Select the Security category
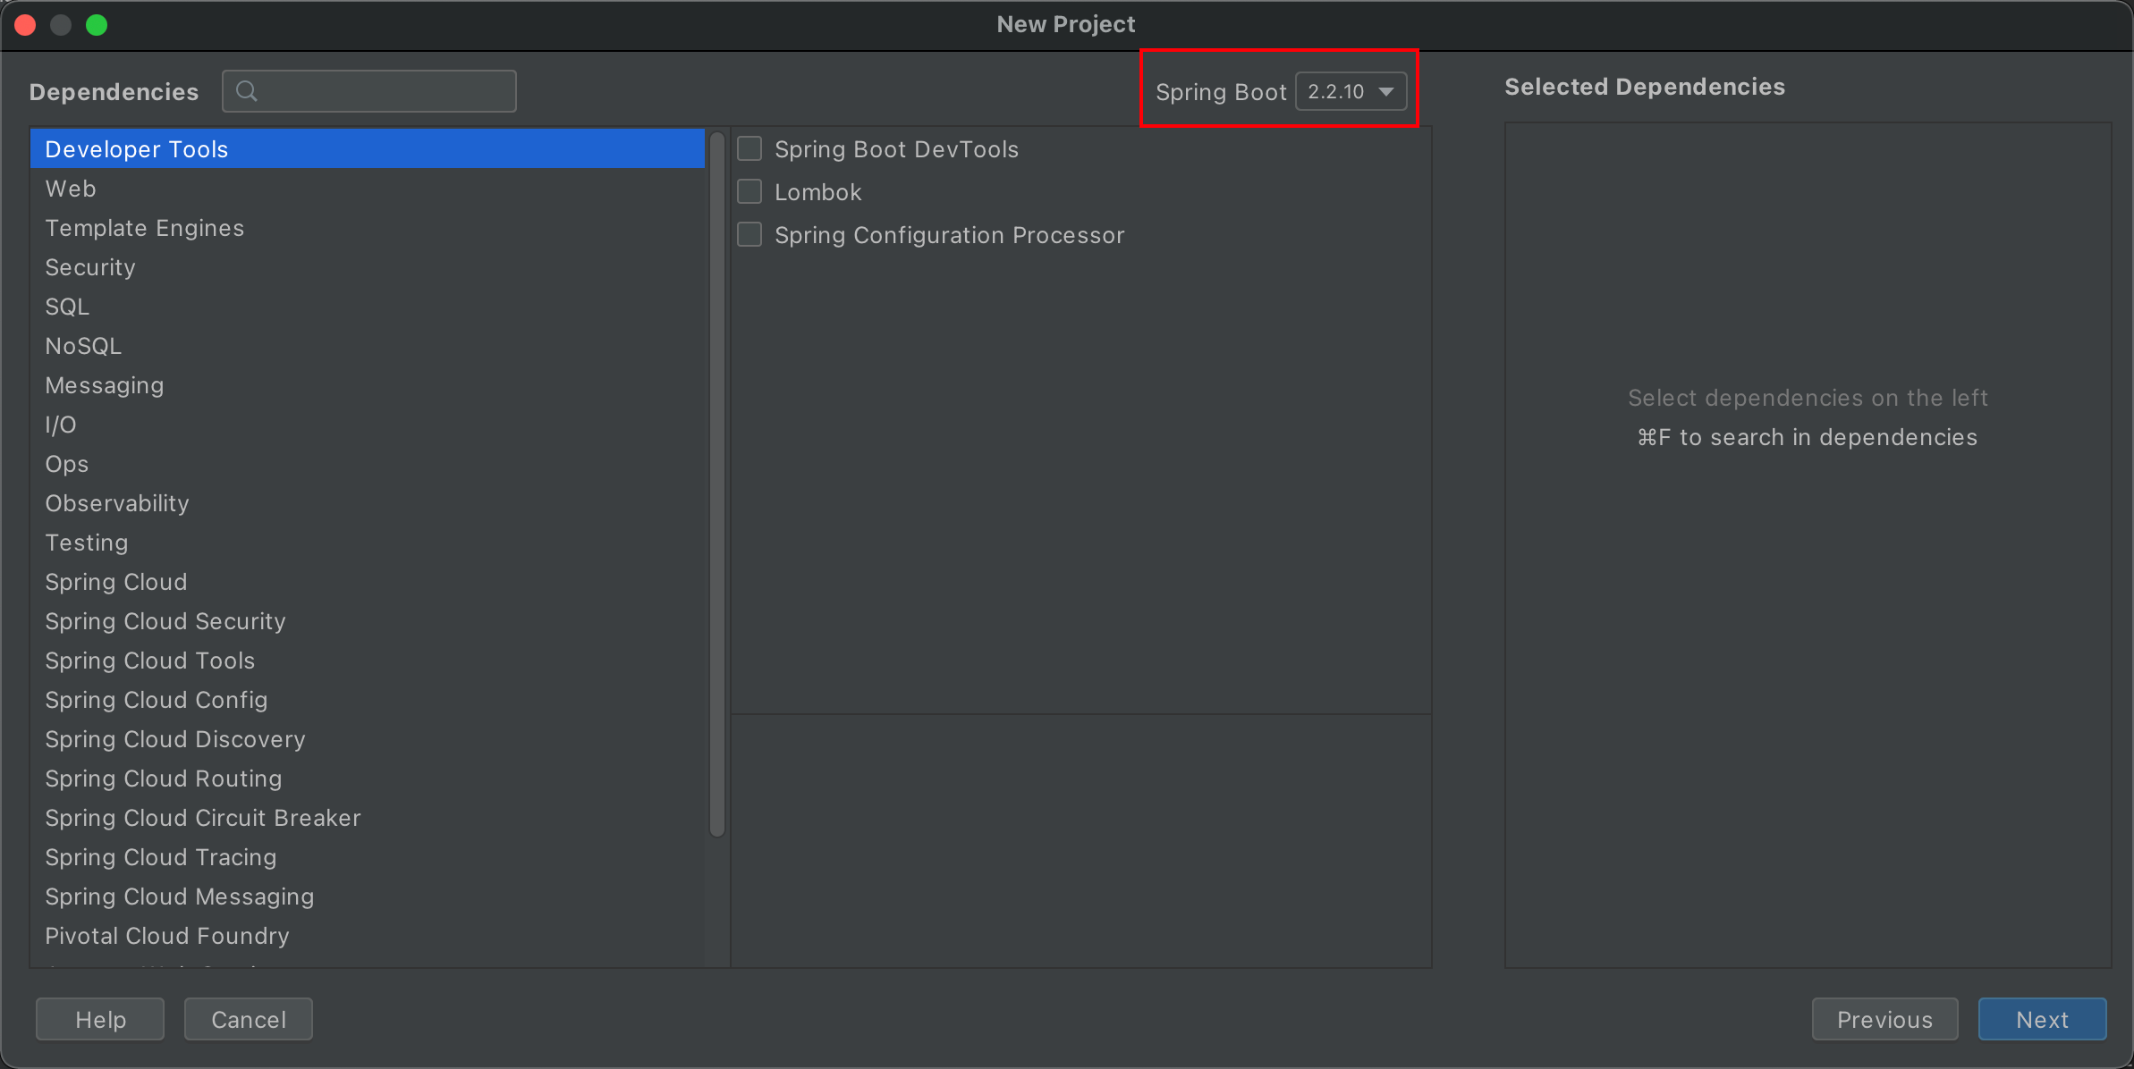Viewport: 2134px width, 1069px height. pos(90,267)
